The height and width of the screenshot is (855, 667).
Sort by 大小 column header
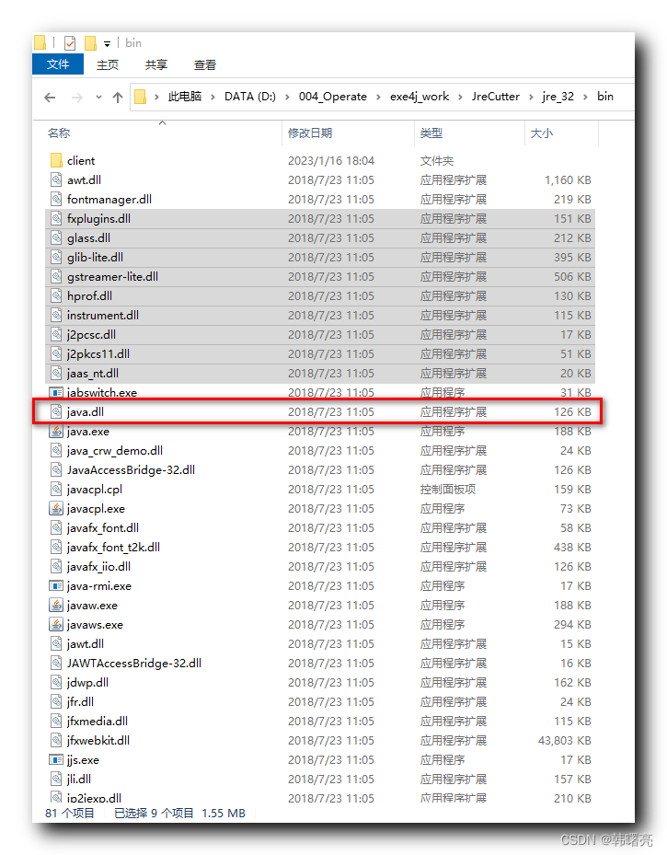542,133
